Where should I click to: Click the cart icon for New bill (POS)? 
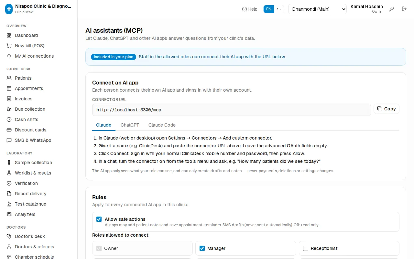pyautogui.click(x=9, y=46)
